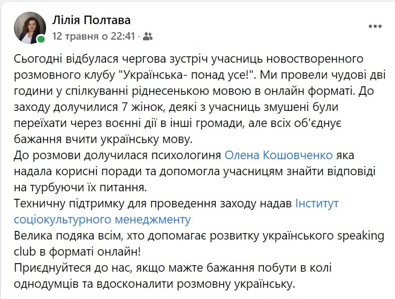Click the green online status dot
The width and height of the screenshot is (395, 299).
pyautogui.click(x=41, y=39)
